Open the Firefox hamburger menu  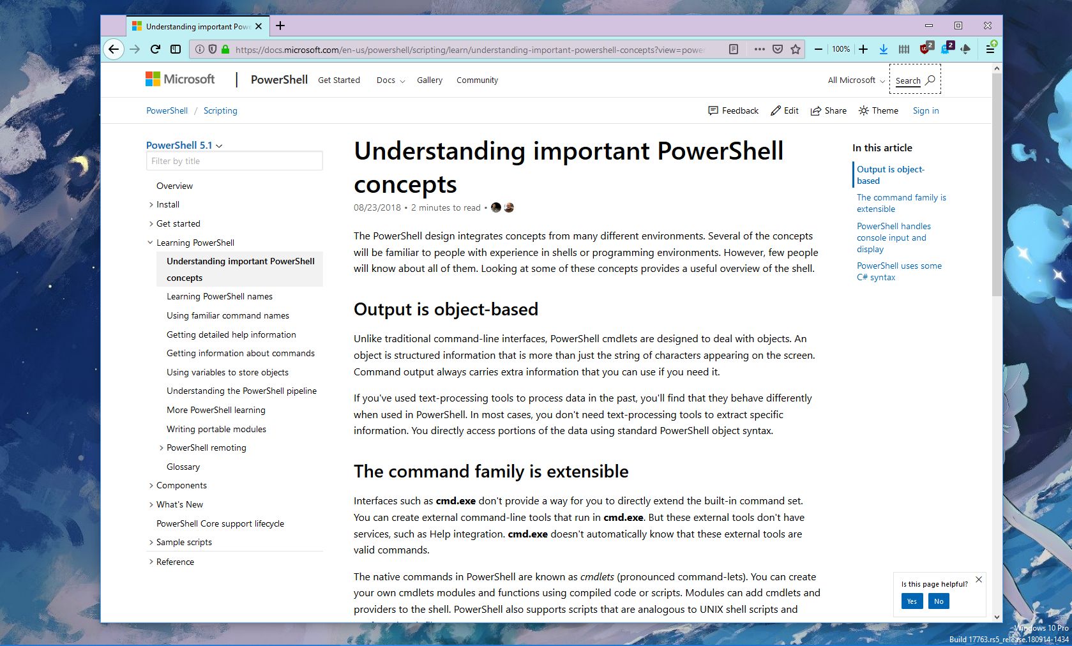tap(990, 48)
